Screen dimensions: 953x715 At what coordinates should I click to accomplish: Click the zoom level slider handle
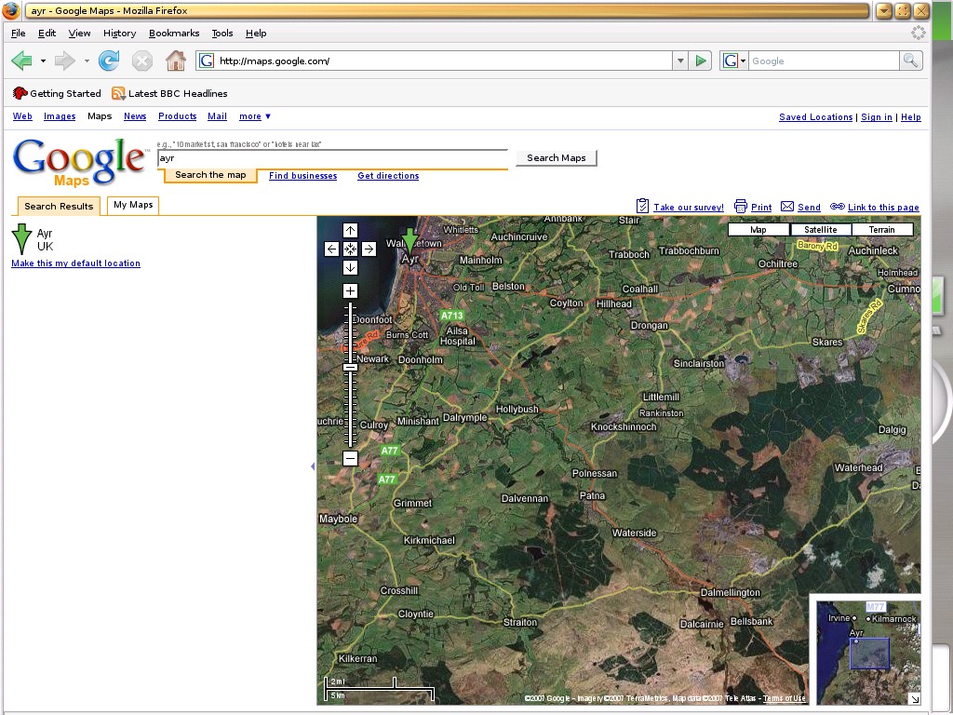[350, 367]
